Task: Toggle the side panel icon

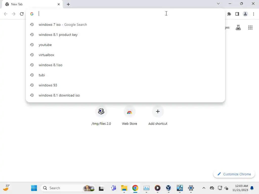Action: (237, 14)
